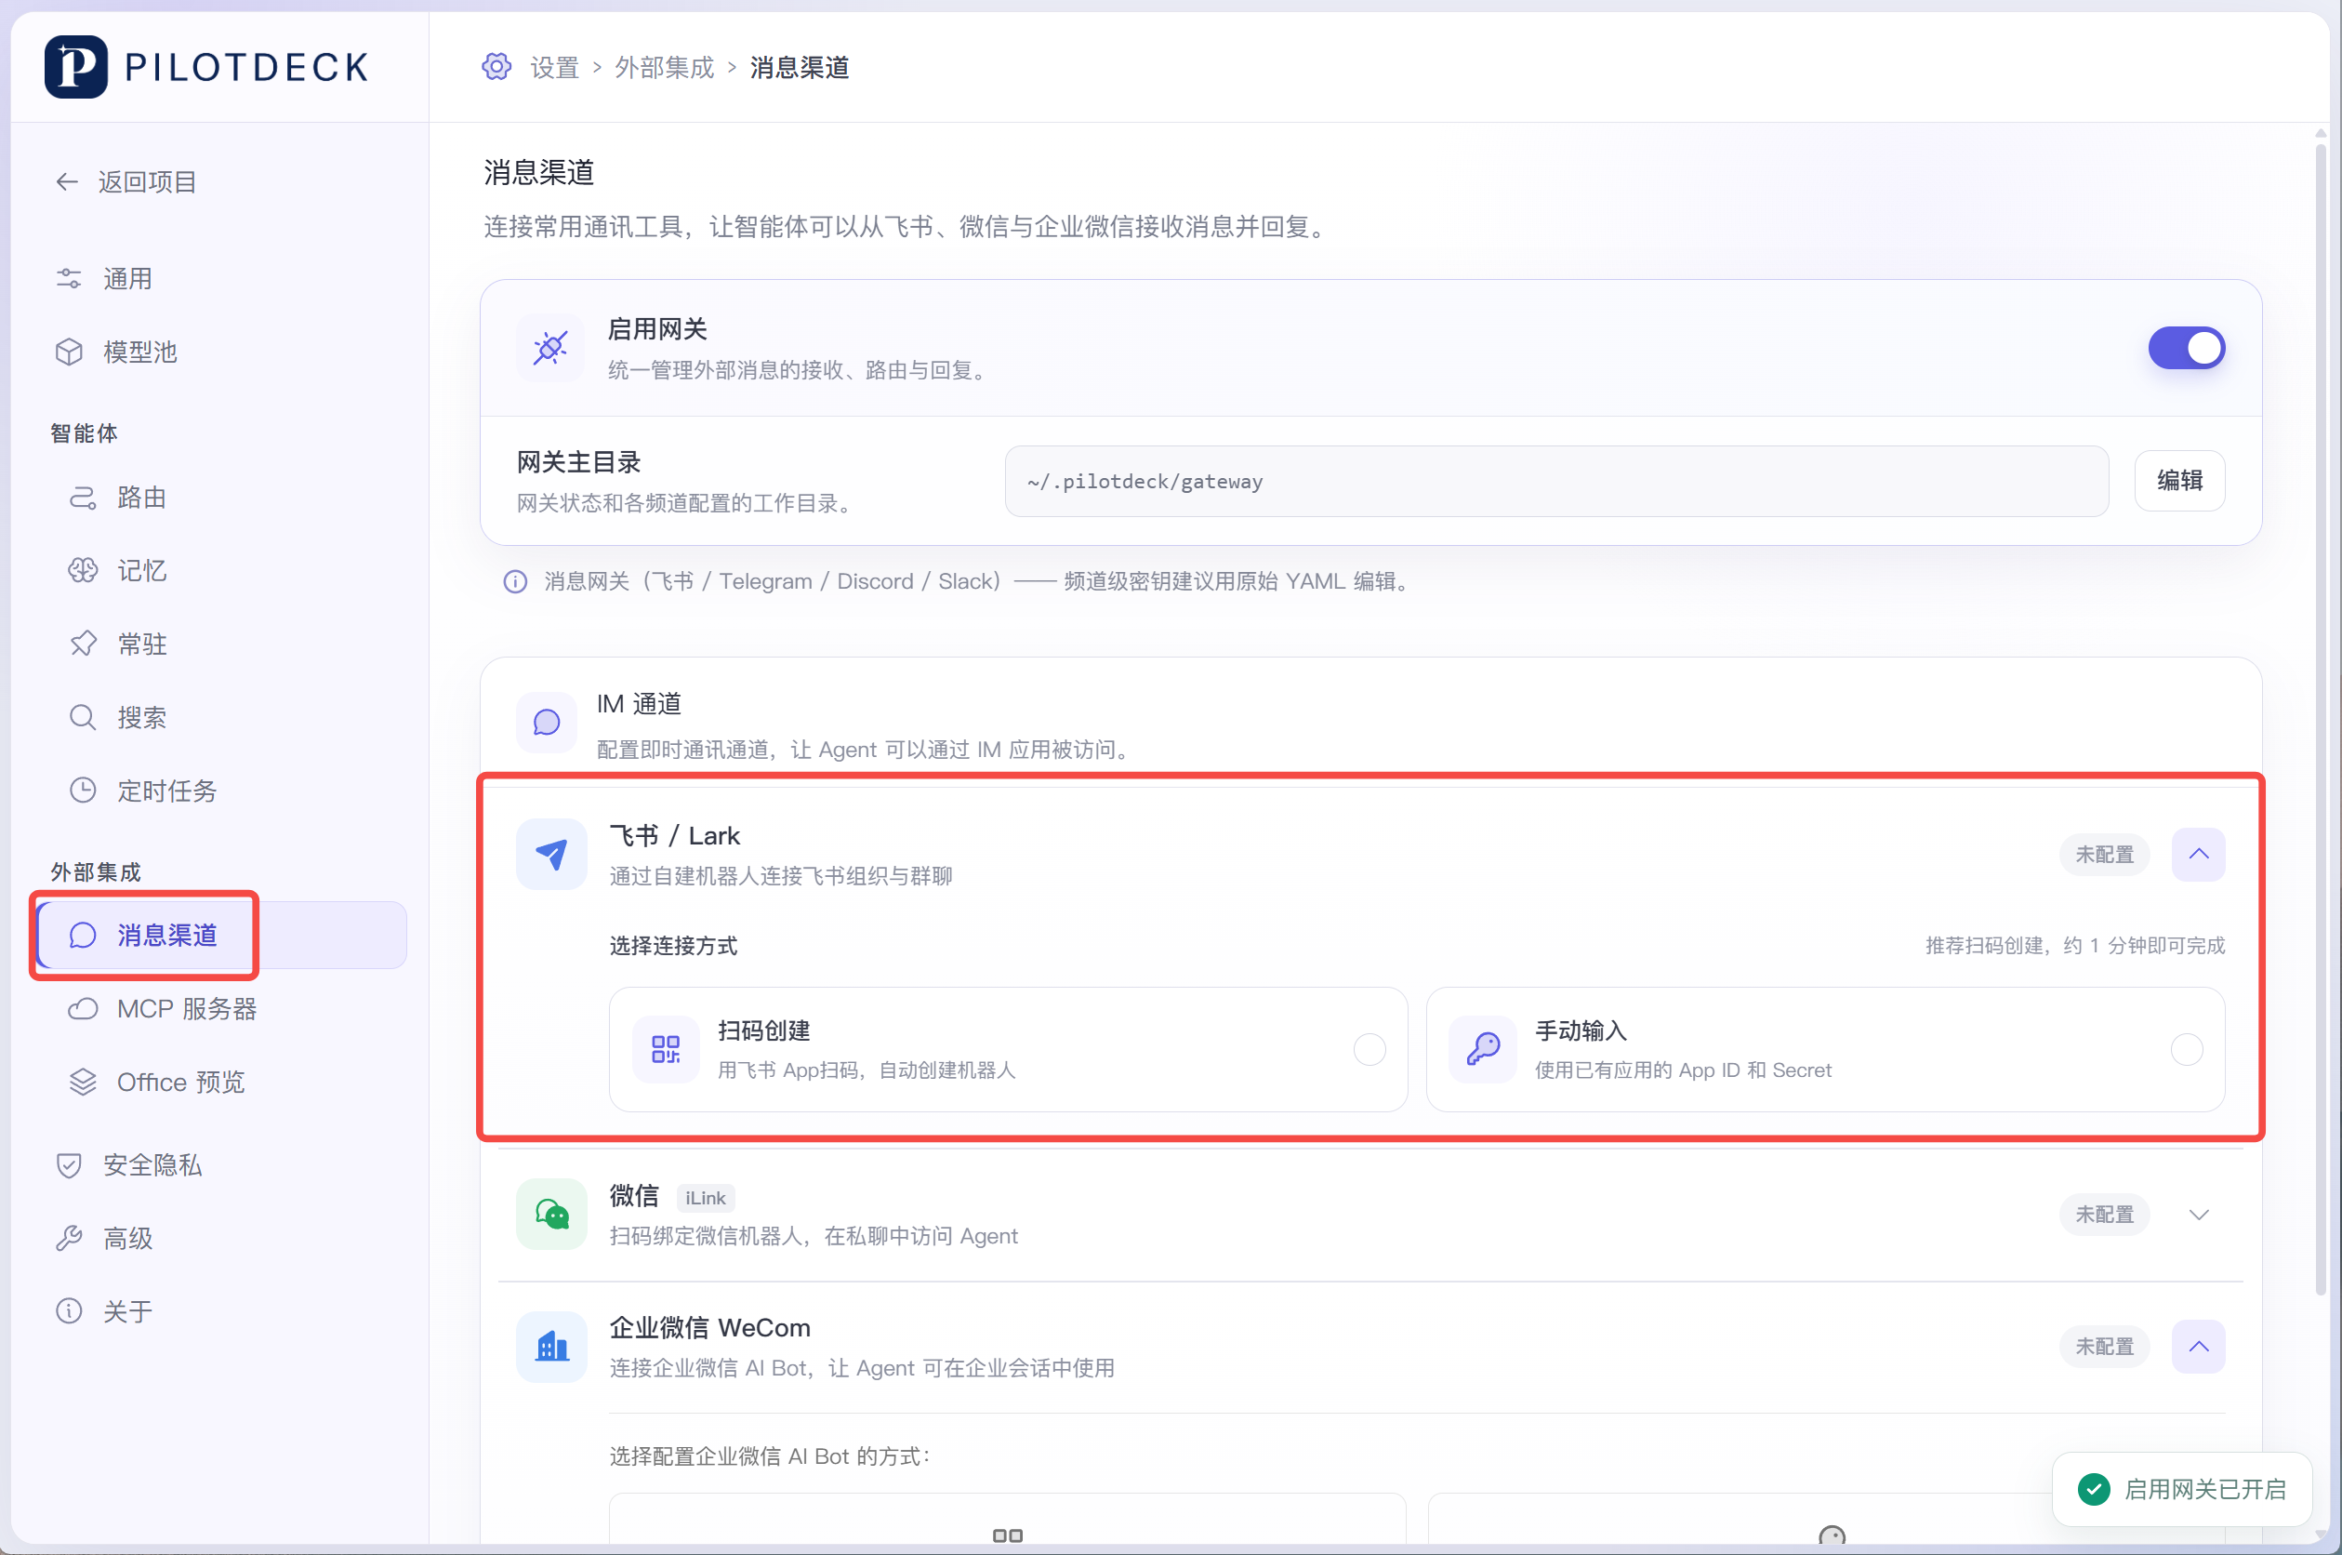Click the green check icon in toast
2342x1555 pixels.
click(x=2094, y=1489)
